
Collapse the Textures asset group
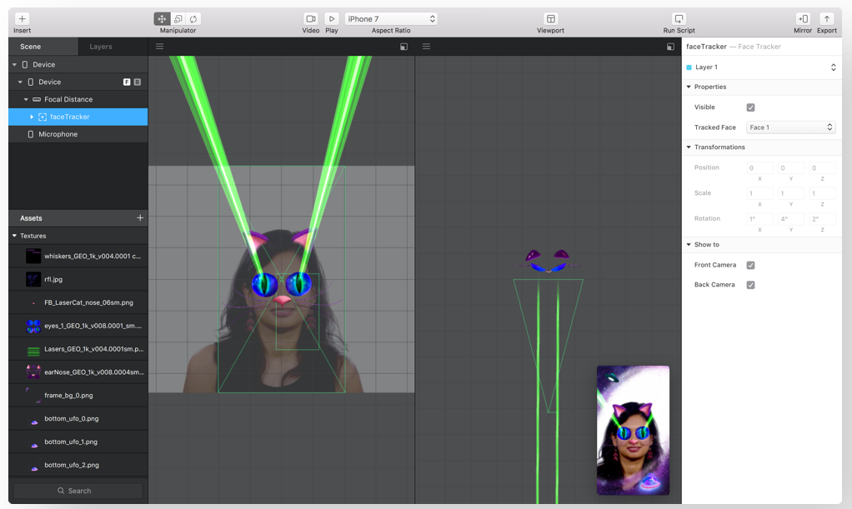coord(15,236)
